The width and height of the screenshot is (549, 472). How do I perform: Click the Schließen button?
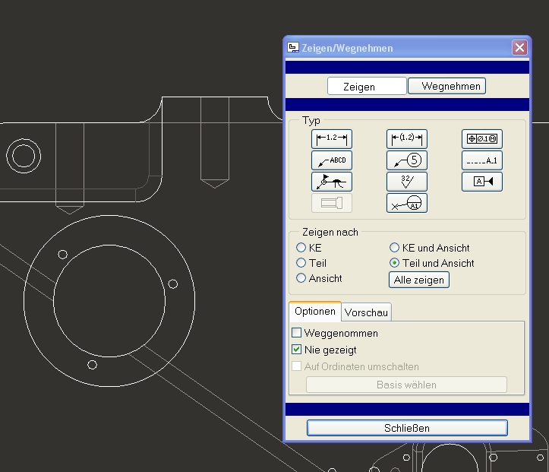click(x=407, y=428)
